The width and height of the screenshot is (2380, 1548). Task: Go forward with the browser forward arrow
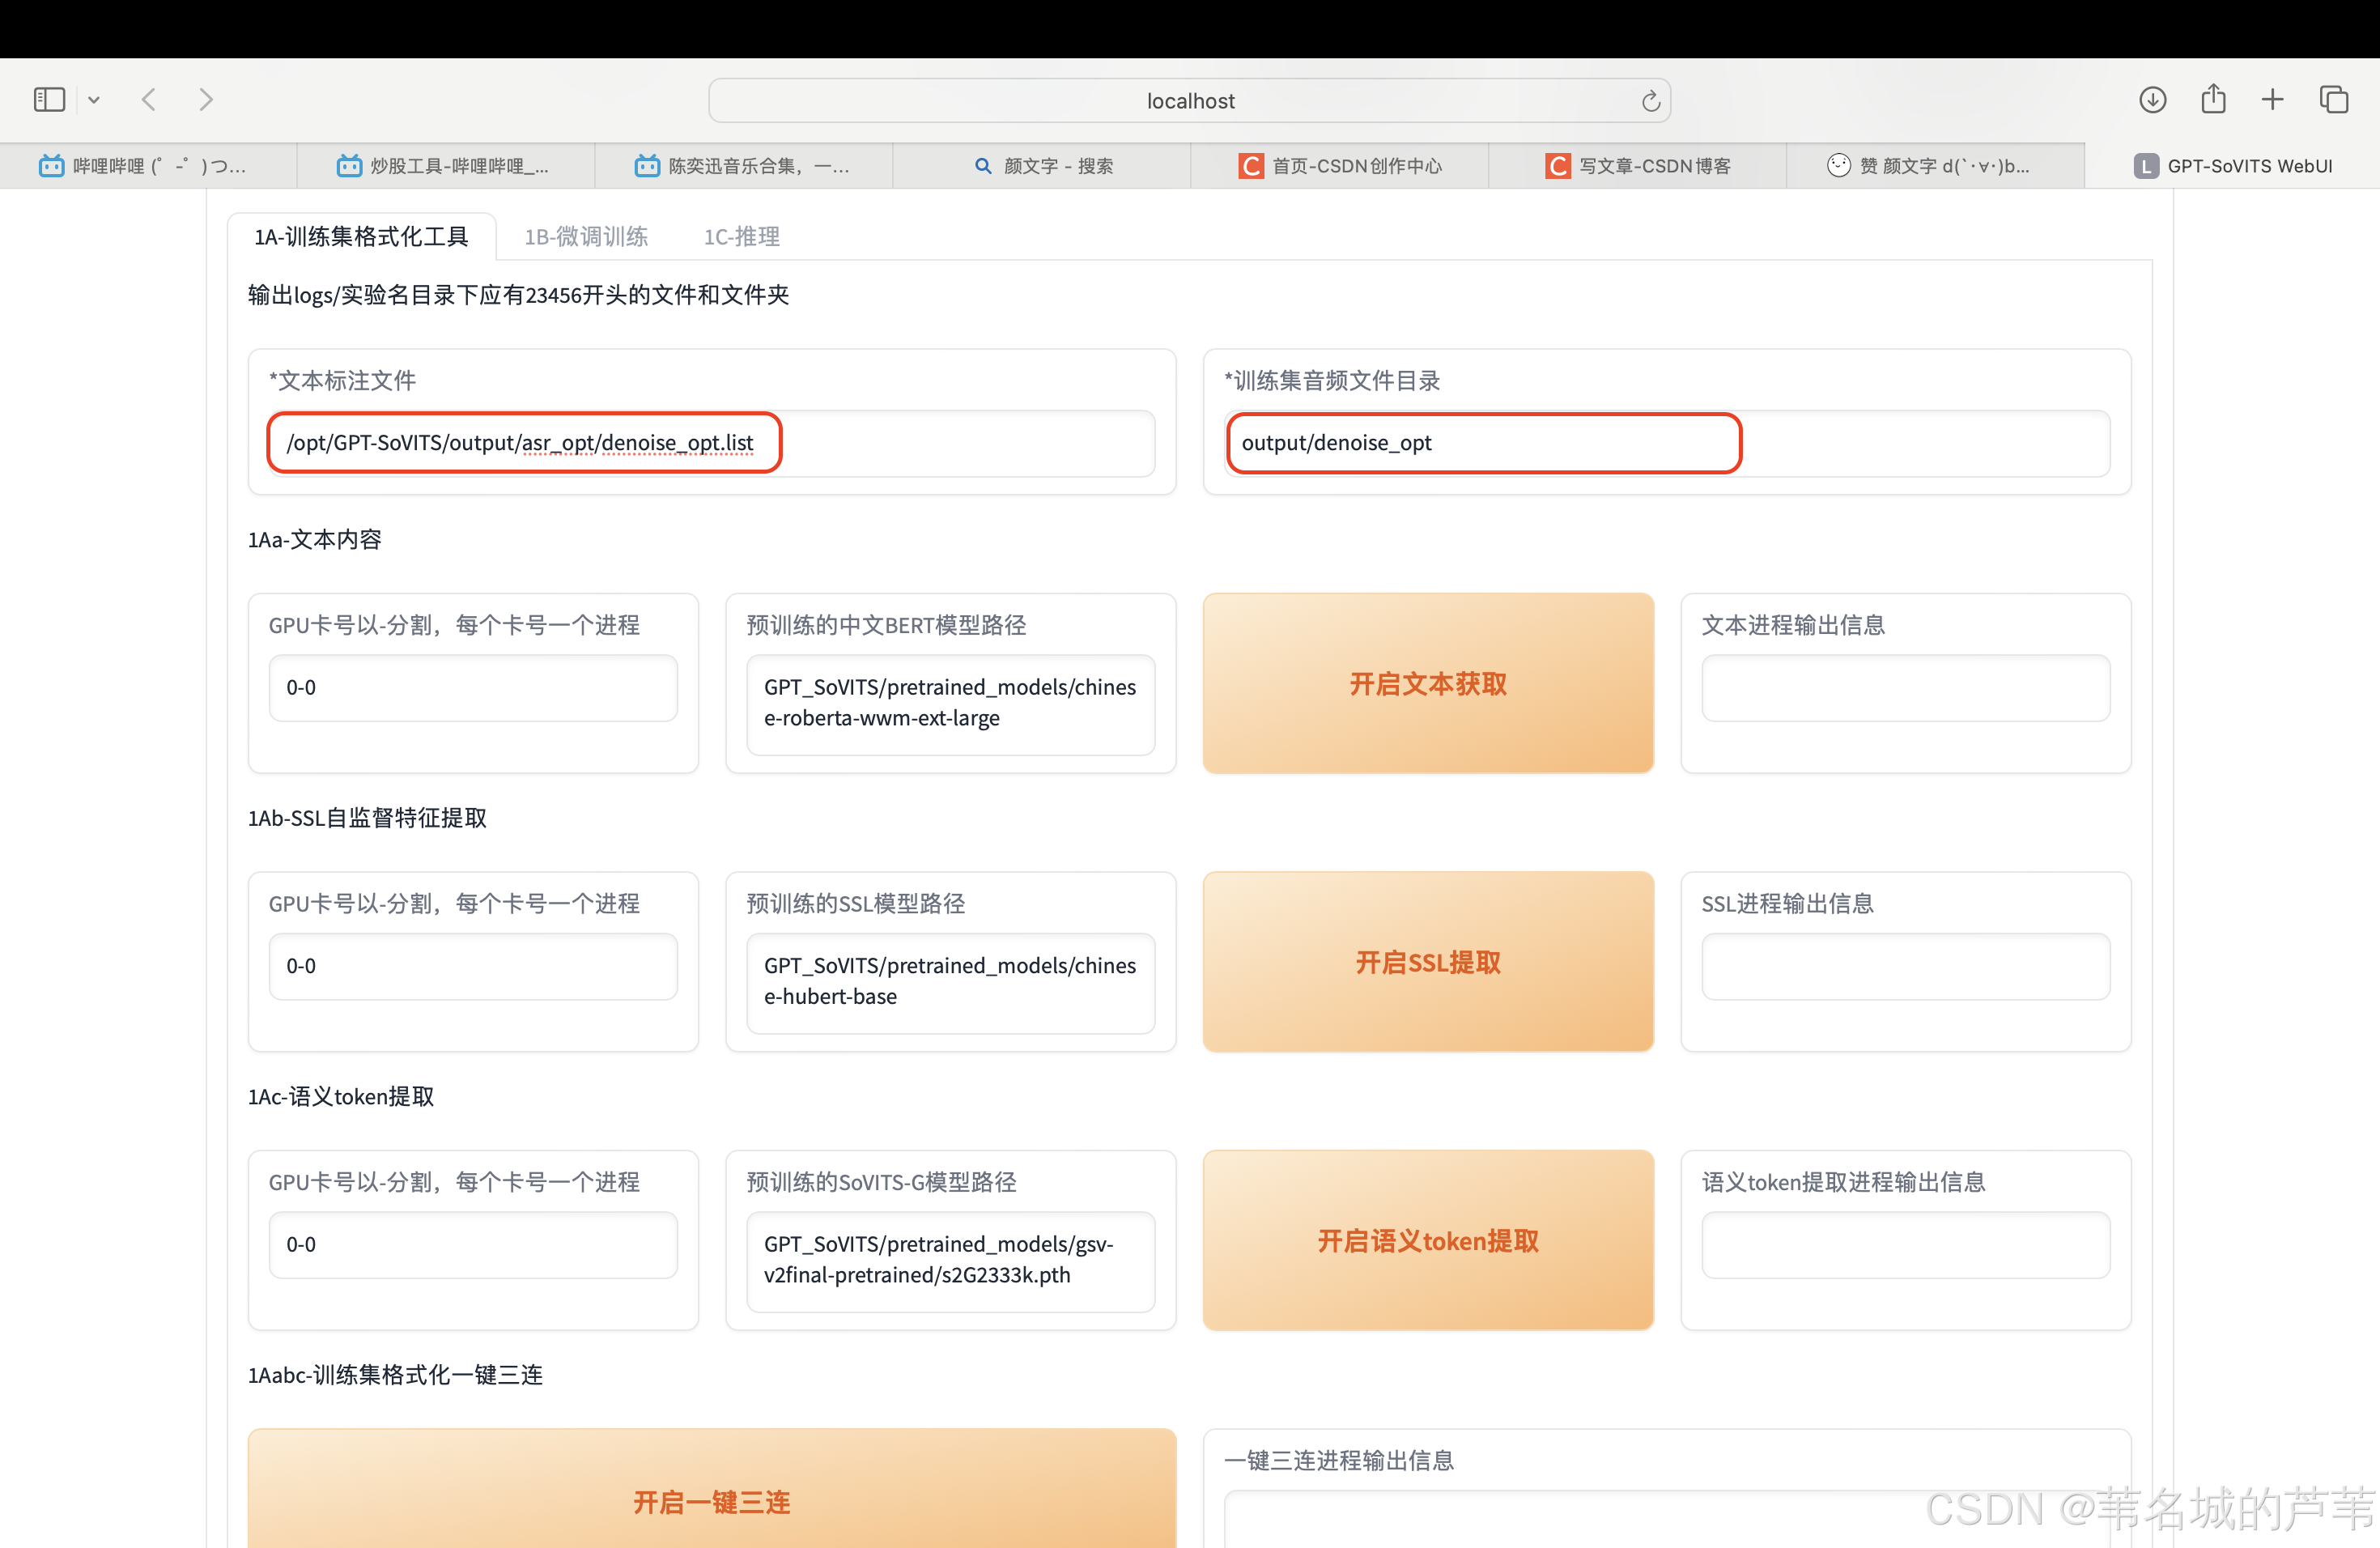206,100
